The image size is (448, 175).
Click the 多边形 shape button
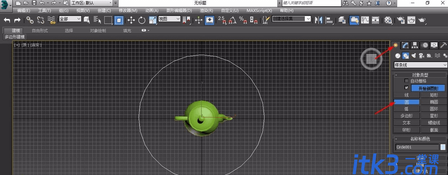406,116
